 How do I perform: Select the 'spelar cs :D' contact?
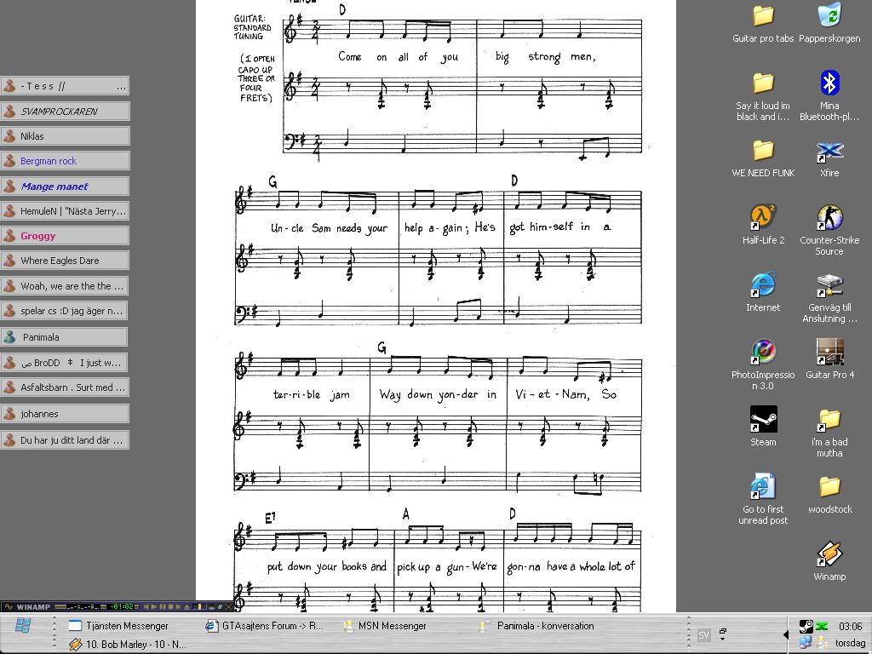(x=65, y=311)
